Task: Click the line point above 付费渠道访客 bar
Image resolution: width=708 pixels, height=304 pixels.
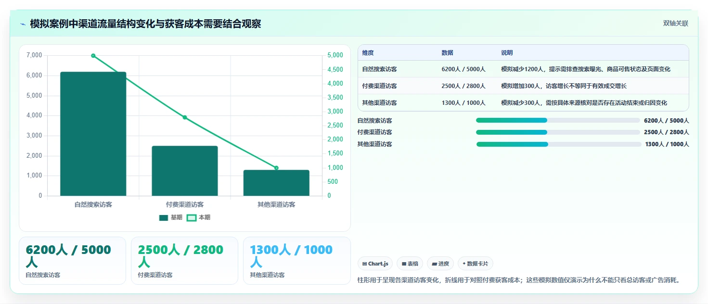Action: tap(185, 117)
